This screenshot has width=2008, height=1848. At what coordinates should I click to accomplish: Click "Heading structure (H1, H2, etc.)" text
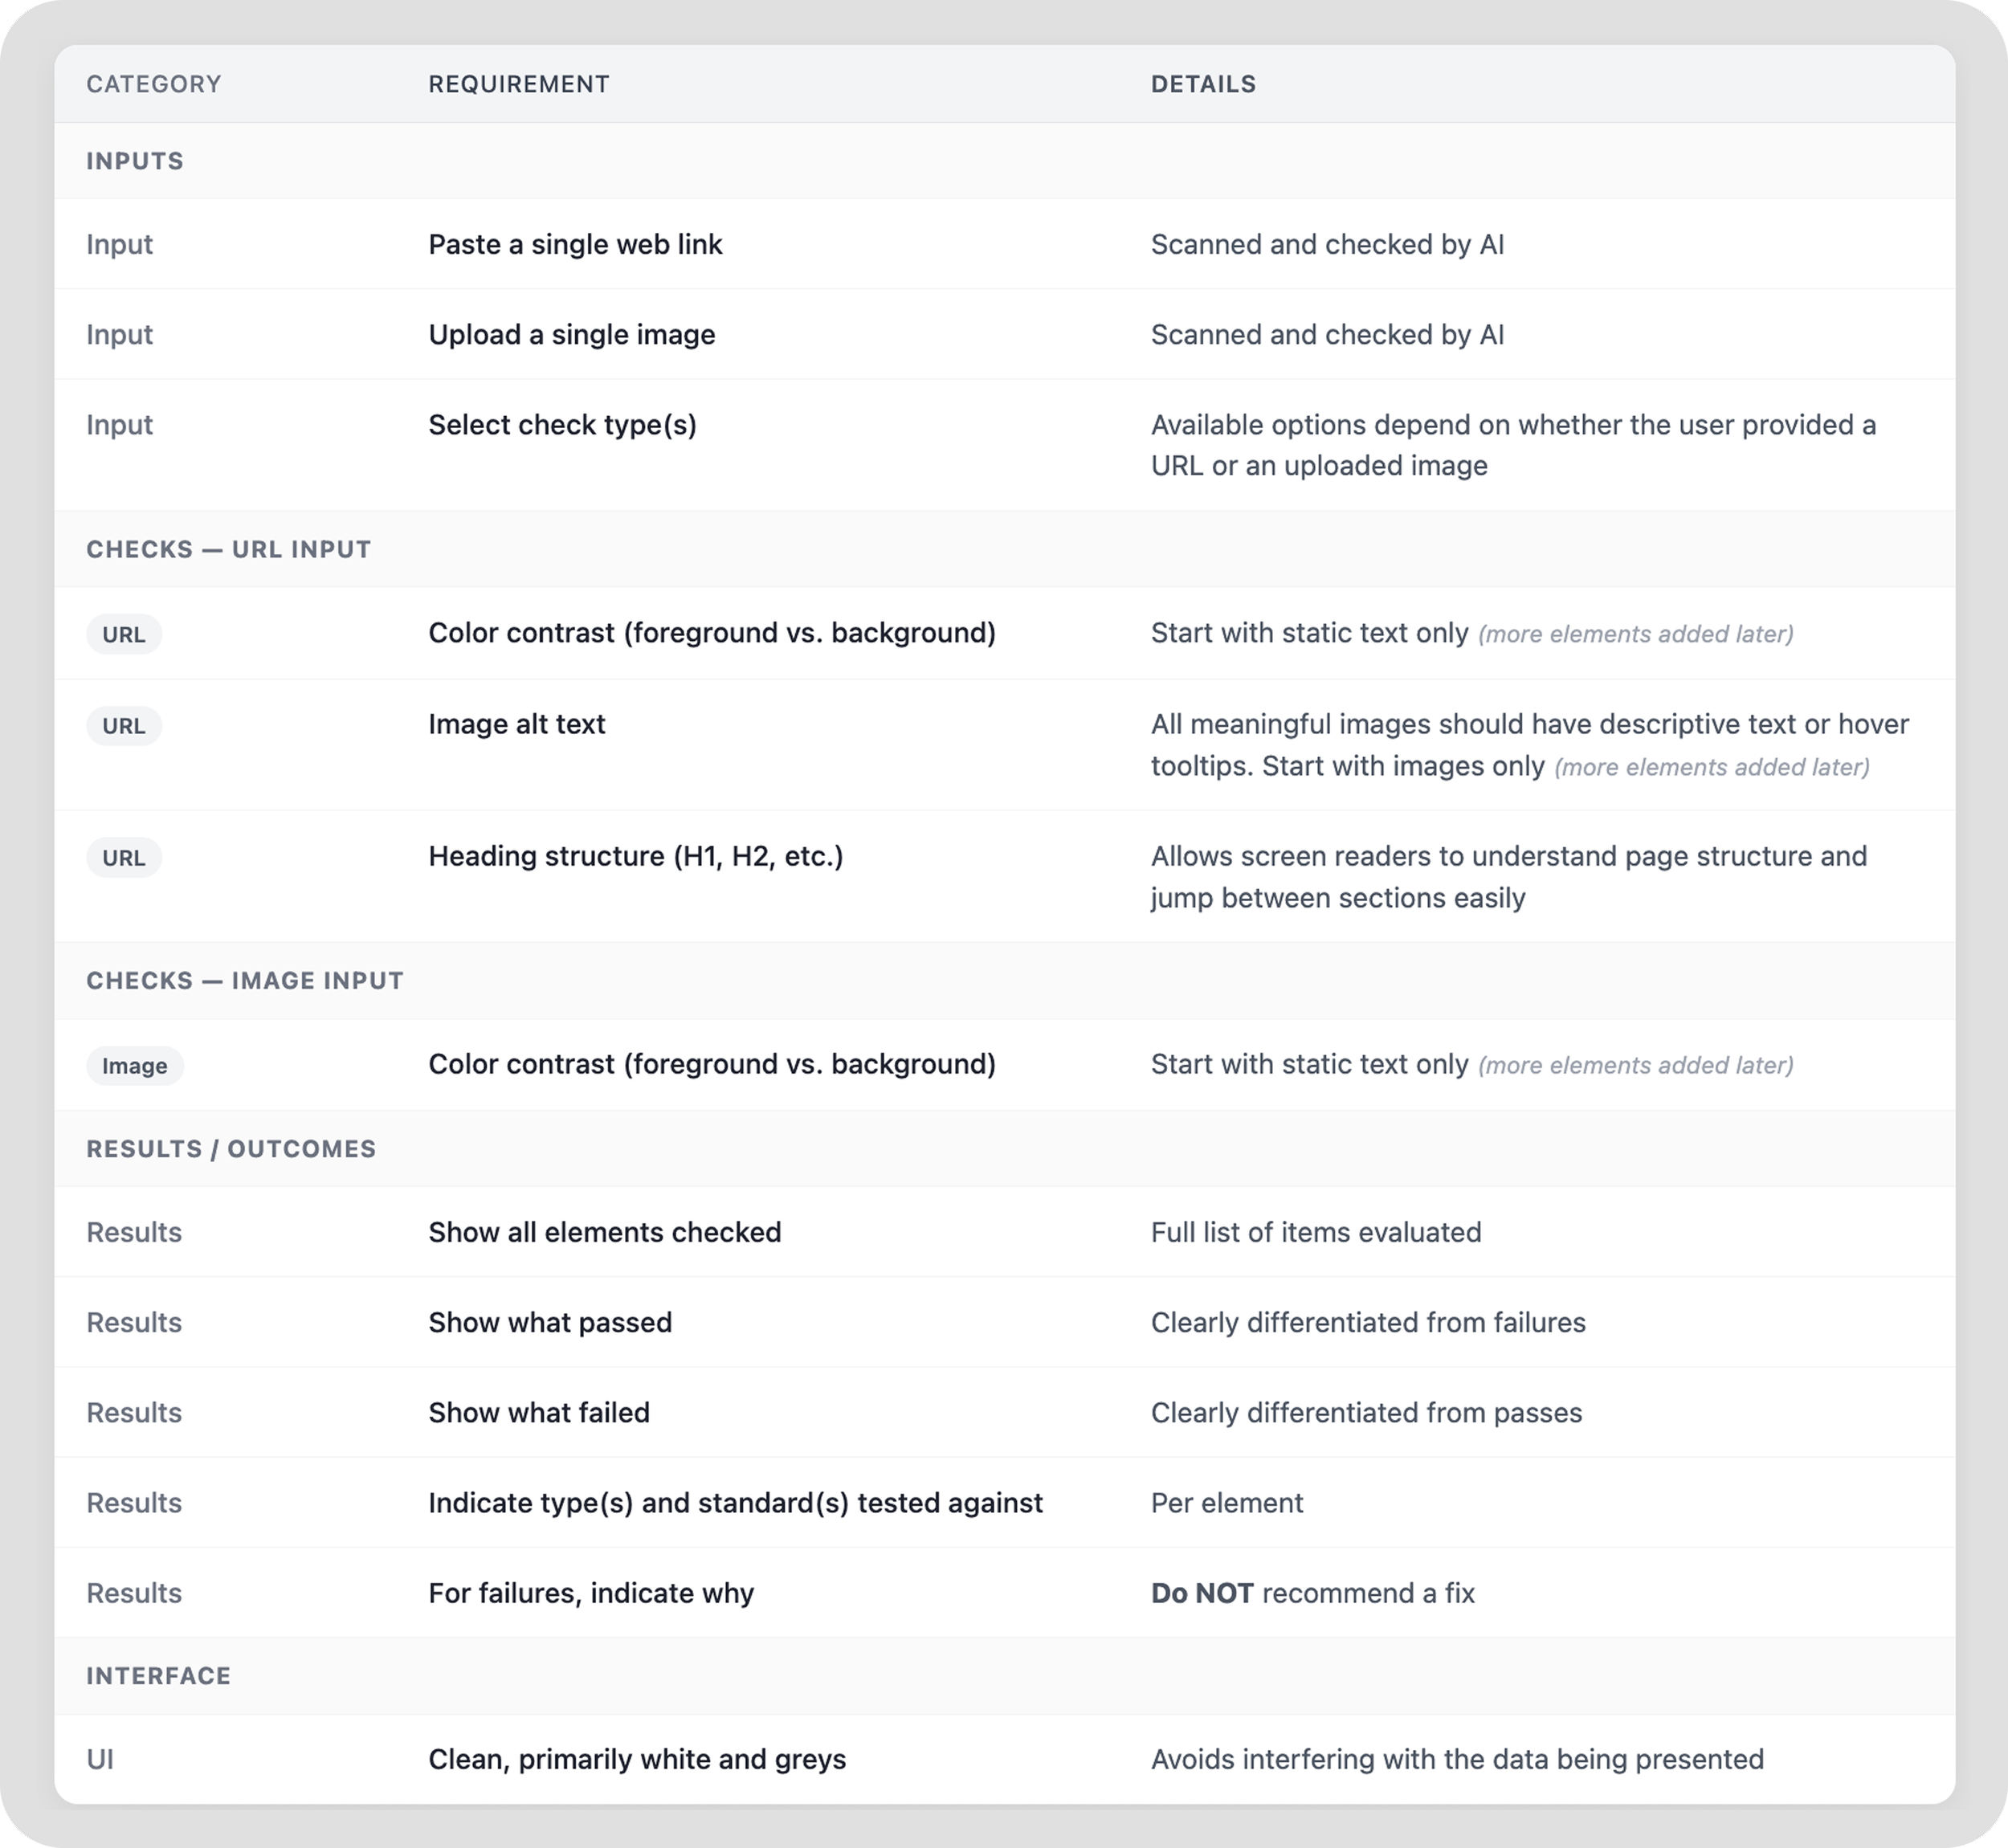[x=635, y=856]
